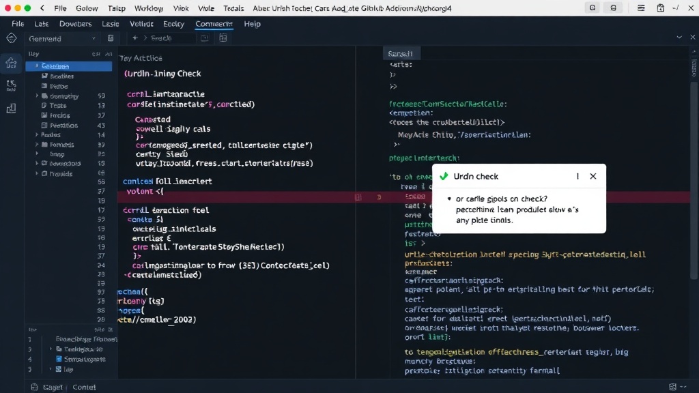
Task: Expand the lap row in bottom panel
Action: (51, 369)
